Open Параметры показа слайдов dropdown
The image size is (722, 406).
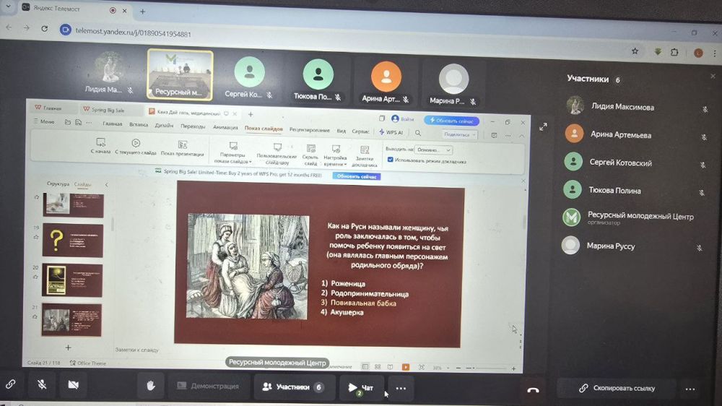coord(232,153)
